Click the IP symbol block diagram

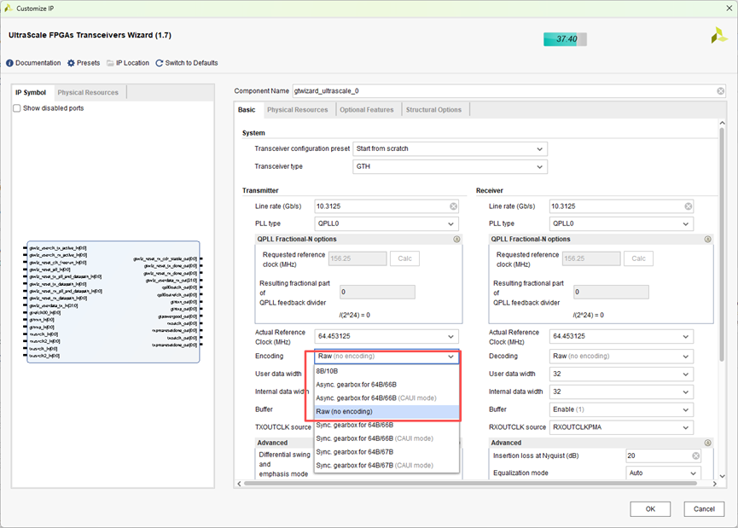click(113, 302)
